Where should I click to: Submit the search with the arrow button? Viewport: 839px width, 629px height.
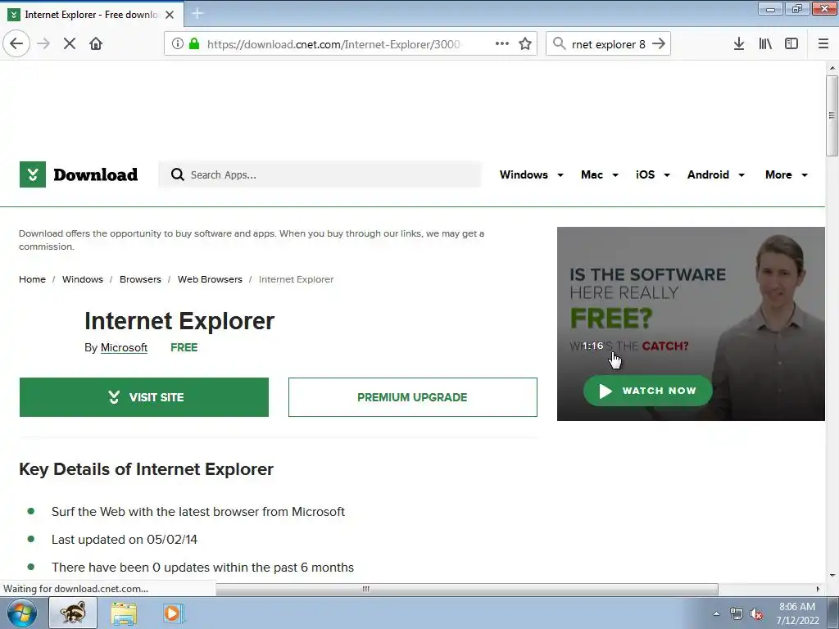click(659, 44)
